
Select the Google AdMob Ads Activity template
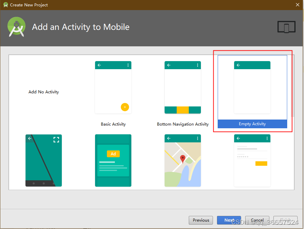[113, 161]
